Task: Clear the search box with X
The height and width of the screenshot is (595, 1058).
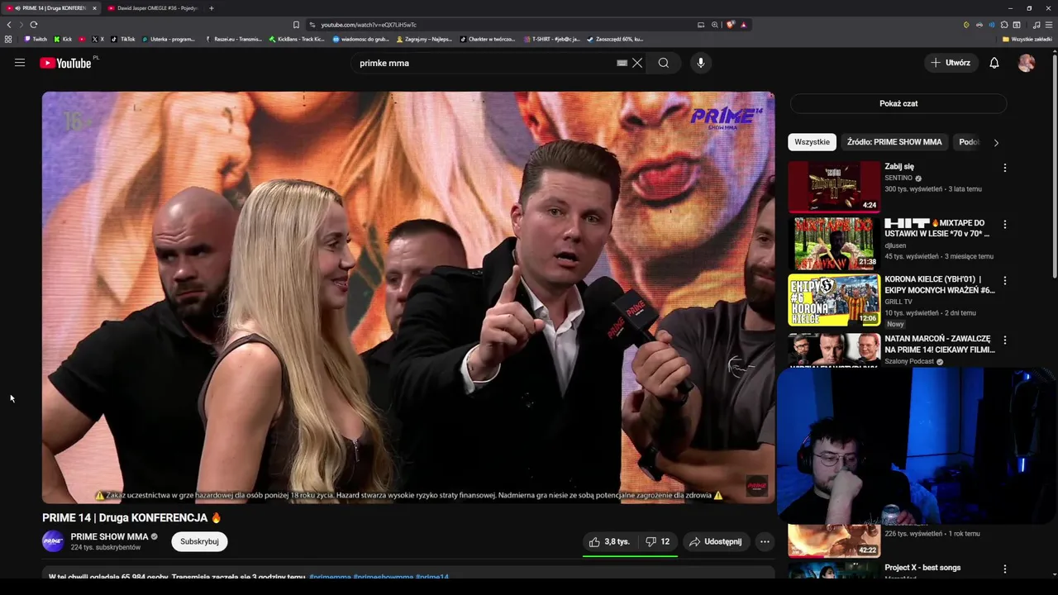Action: point(637,63)
